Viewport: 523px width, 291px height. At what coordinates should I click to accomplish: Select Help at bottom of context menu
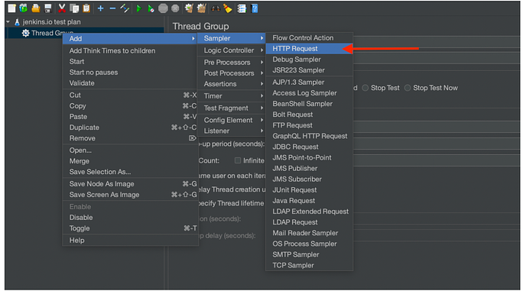click(130, 241)
